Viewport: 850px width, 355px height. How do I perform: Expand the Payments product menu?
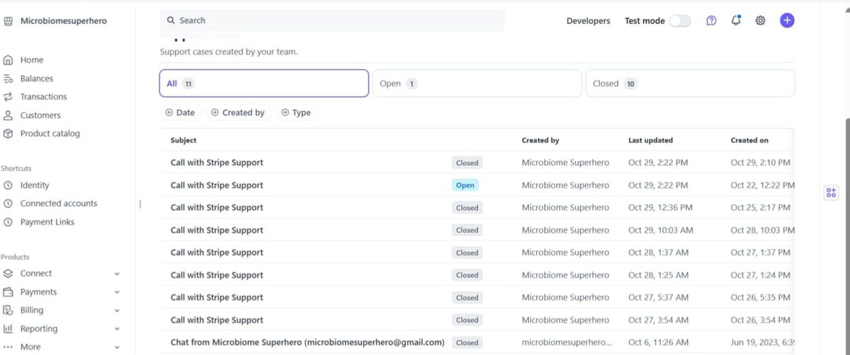[x=117, y=292]
